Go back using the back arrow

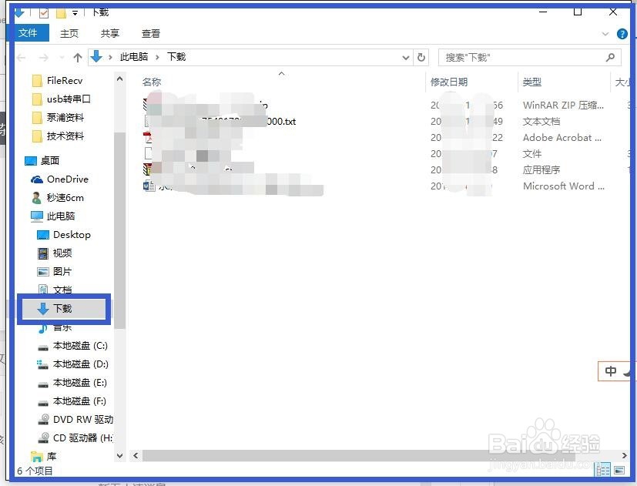coord(21,57)
